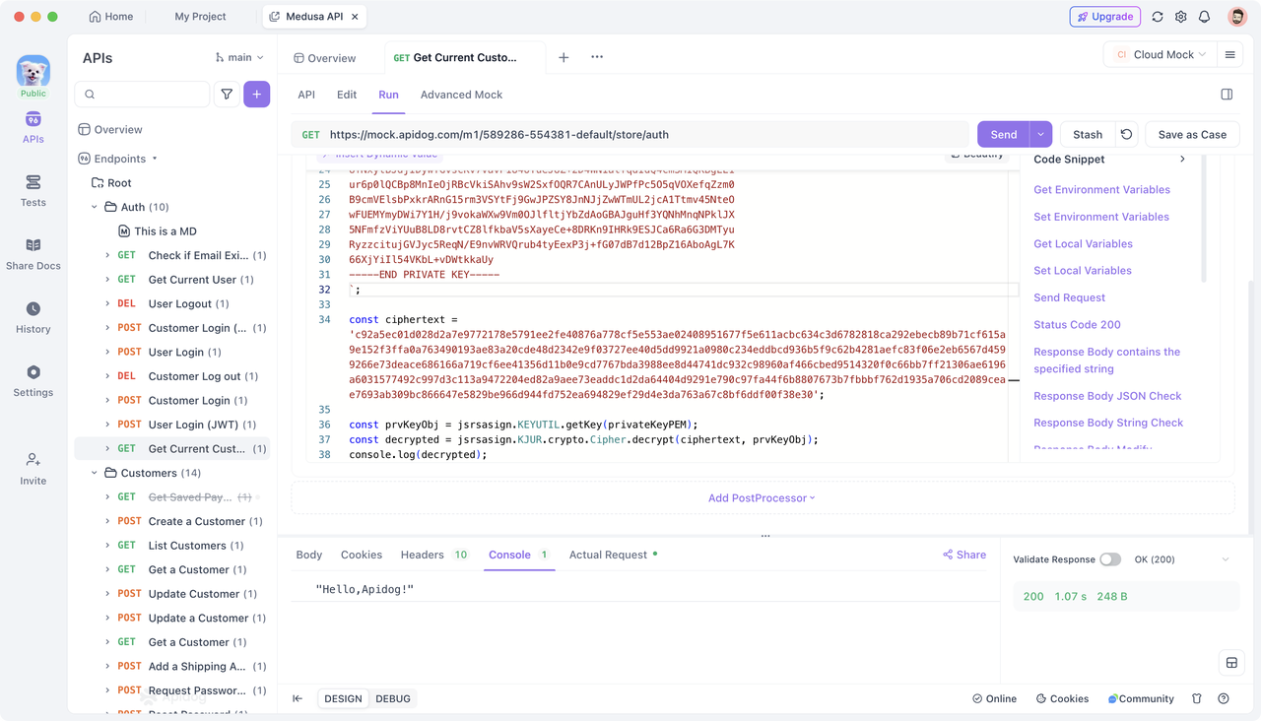
Task: Open the Send button dropdown arrow
Action: pos(1040,134)
